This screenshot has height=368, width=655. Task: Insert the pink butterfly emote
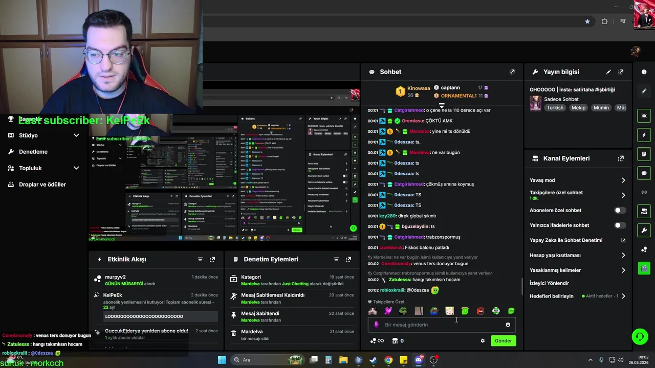(x=388, y=311)
